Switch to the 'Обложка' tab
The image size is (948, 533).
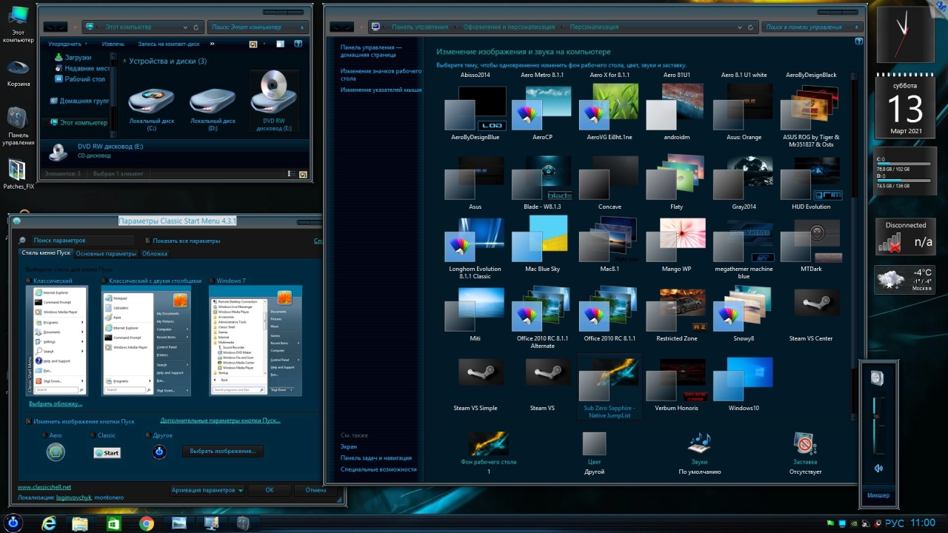155,254
